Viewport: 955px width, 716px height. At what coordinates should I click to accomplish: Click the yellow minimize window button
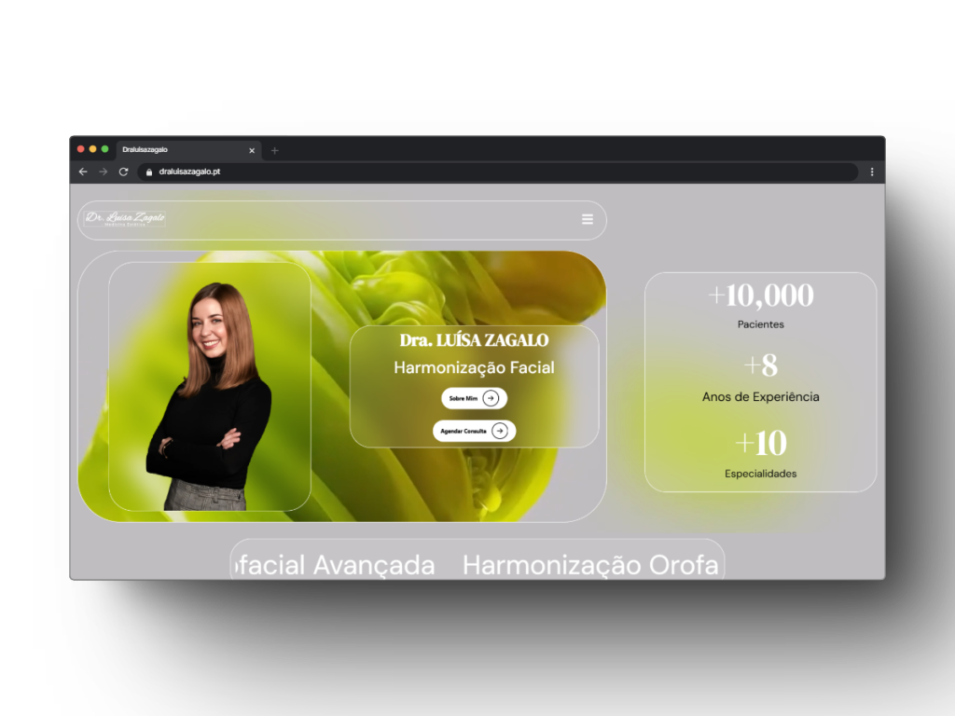coord(92,149)
